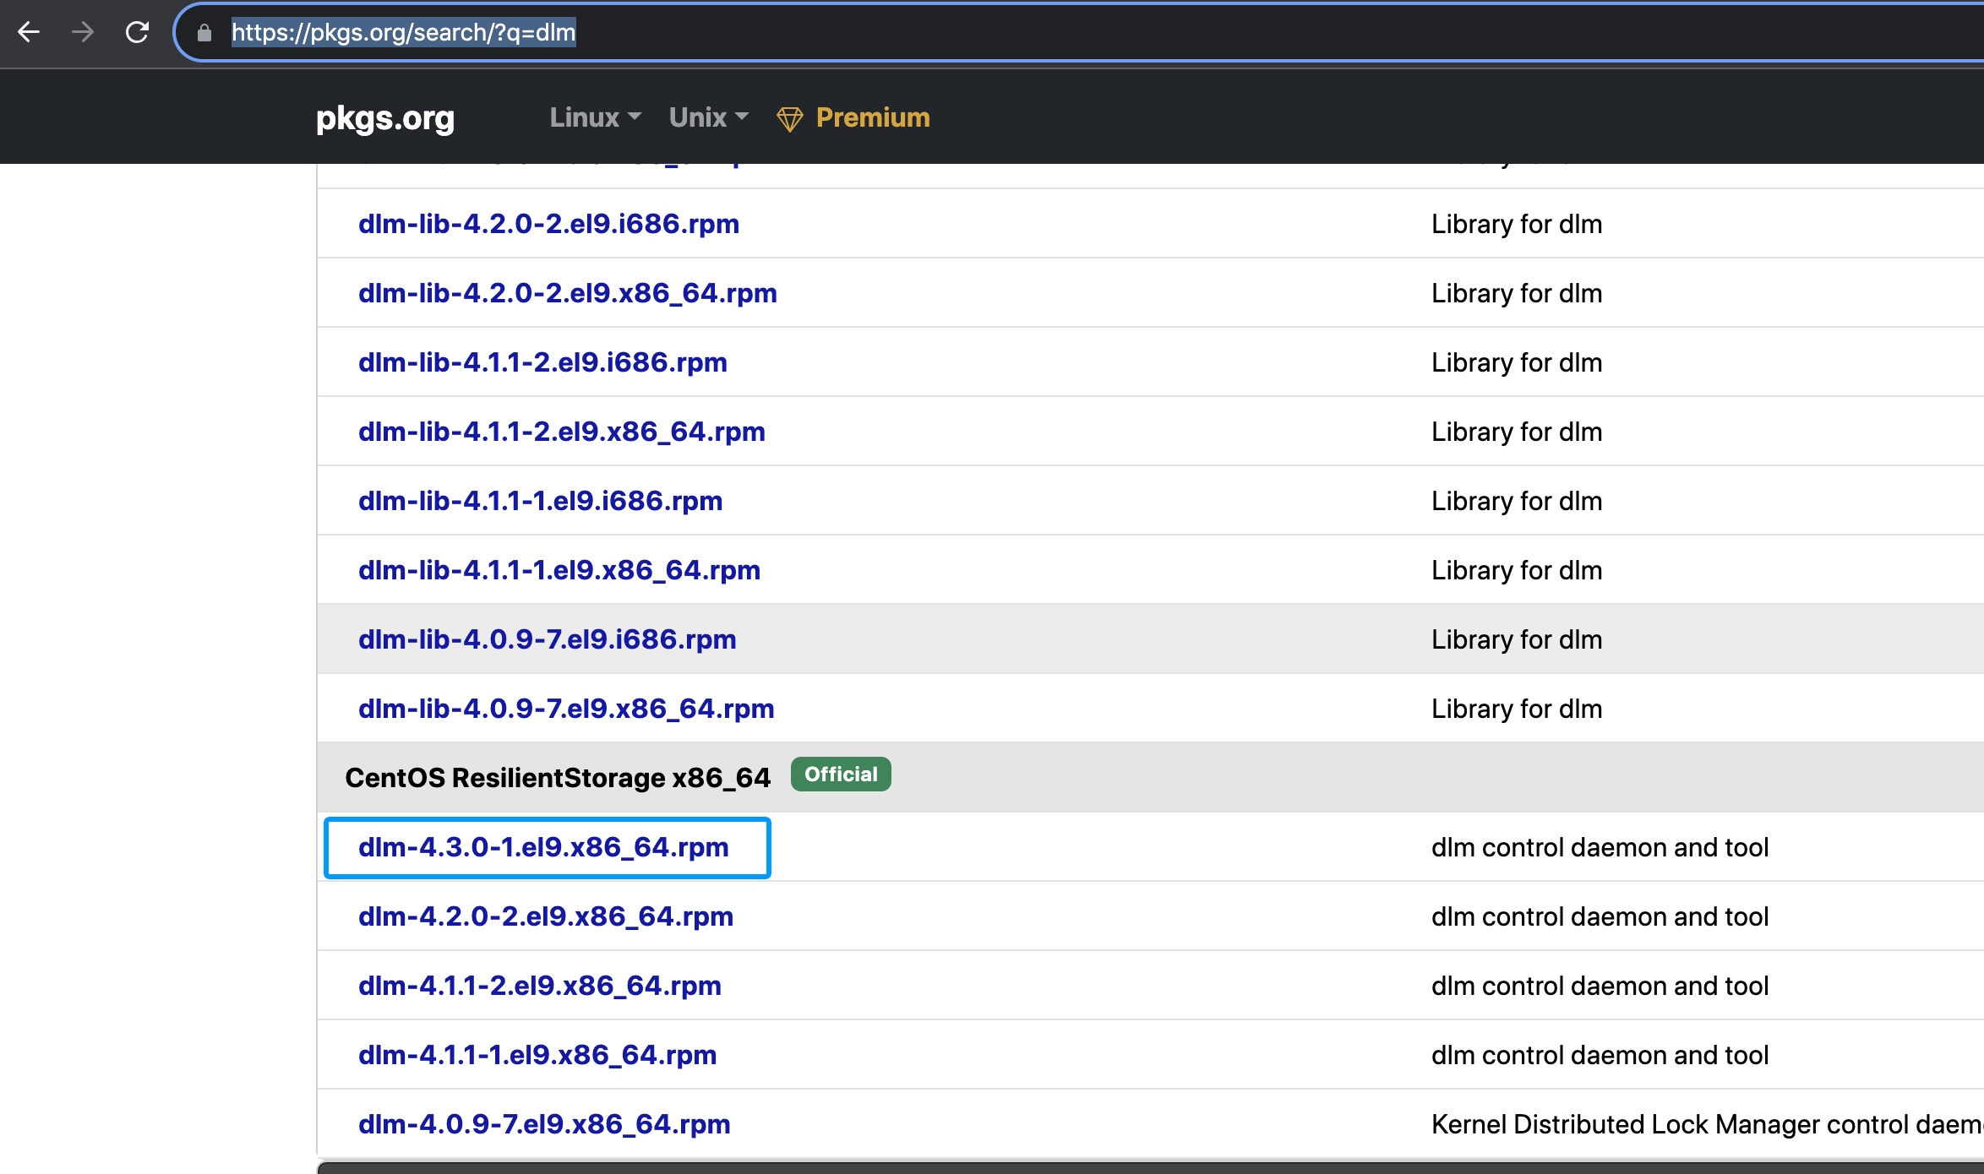Open dlm-4.3.0-1.el9.x86_64.rpm package
The image size is (1984, 1174).
pos(543,847)
